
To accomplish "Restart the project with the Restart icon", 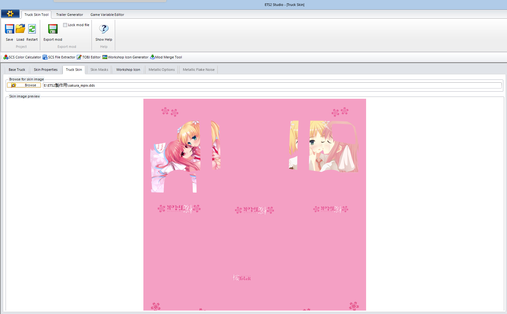I will (x=32, y=29).
